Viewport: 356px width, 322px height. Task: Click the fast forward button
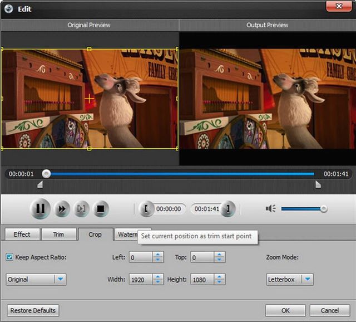62,208
